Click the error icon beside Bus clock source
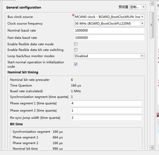 [73, 15]
